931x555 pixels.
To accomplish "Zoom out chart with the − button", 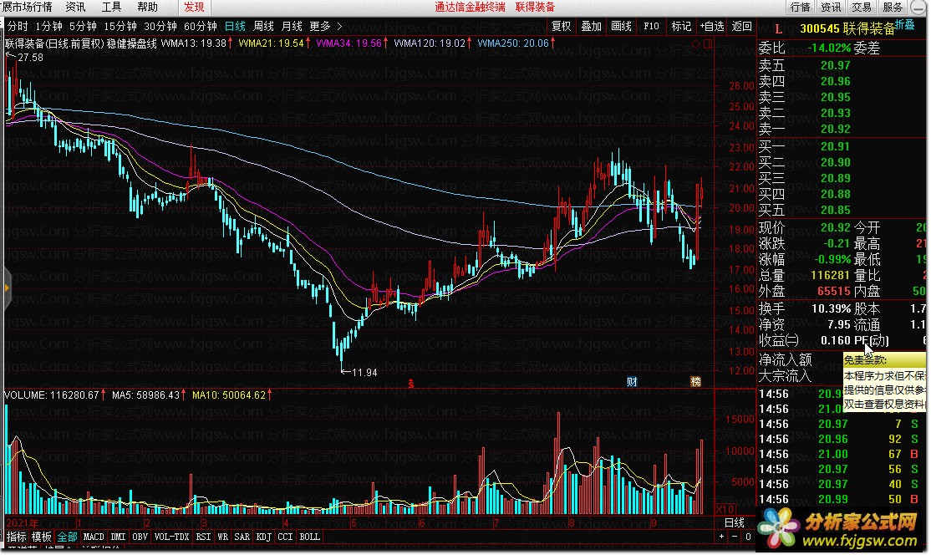I will tap(735, 537).
